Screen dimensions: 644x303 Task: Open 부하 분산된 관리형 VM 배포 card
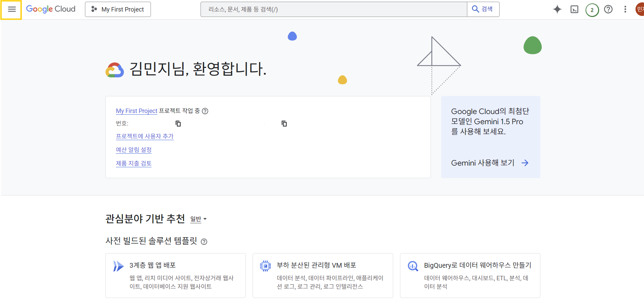(323, 276)
